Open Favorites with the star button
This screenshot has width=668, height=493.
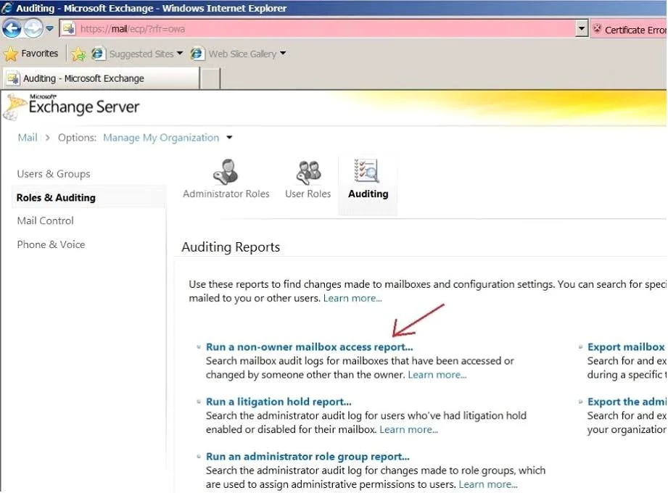pos(30,54)
